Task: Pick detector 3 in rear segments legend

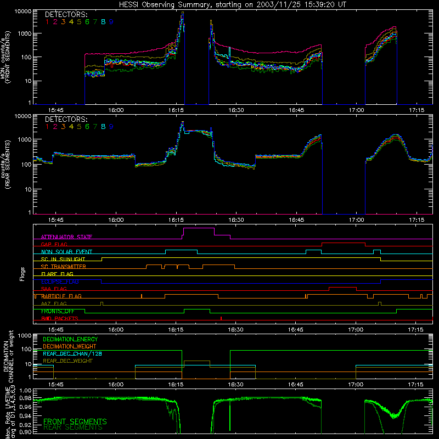Action: [x=63, y=127]
